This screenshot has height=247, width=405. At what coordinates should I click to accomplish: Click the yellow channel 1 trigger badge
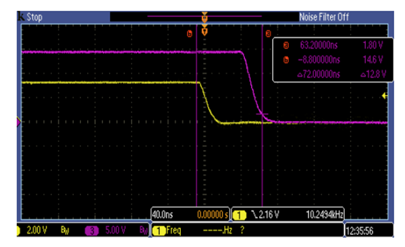point(240,215)
